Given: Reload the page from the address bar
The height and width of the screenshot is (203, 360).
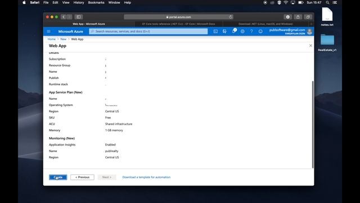Looking at the screenshot, I should coord(231,17).
